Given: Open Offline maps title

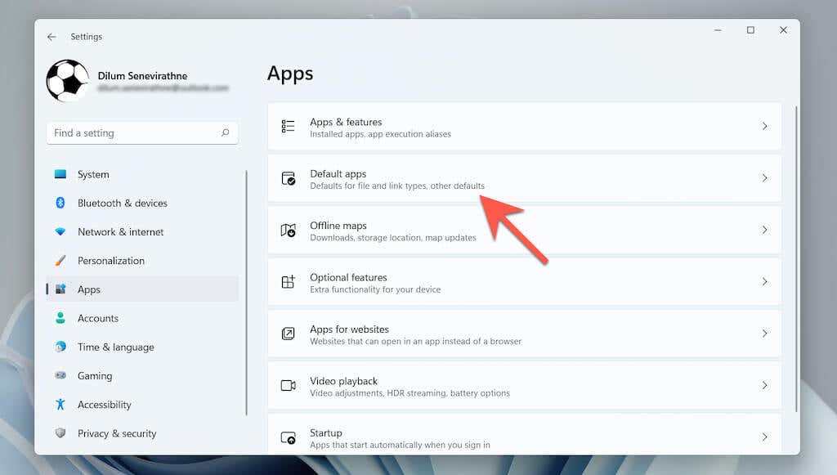Looking at the screenshot, I should 338,226.
